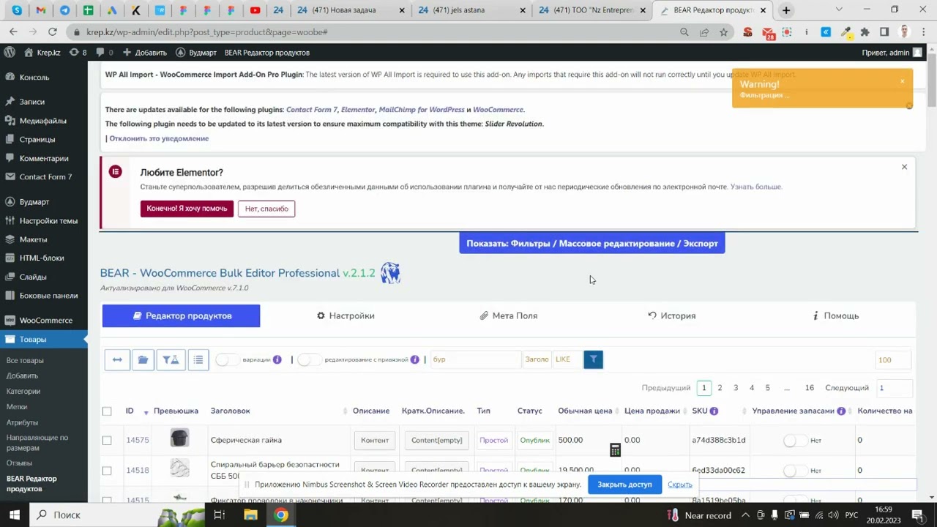This screenshot has height=527, width=937.
Task: Open Chrome side panel icon
Action: (884, 32)
